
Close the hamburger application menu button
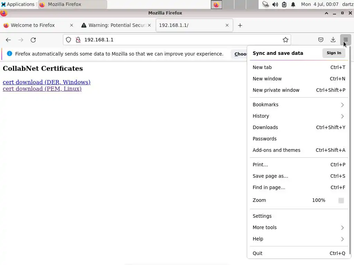click(345, 40)
